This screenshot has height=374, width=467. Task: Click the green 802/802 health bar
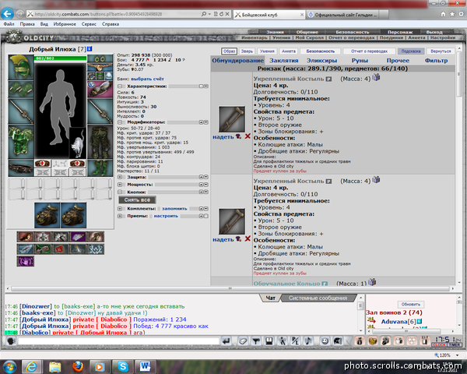point(61,58)
